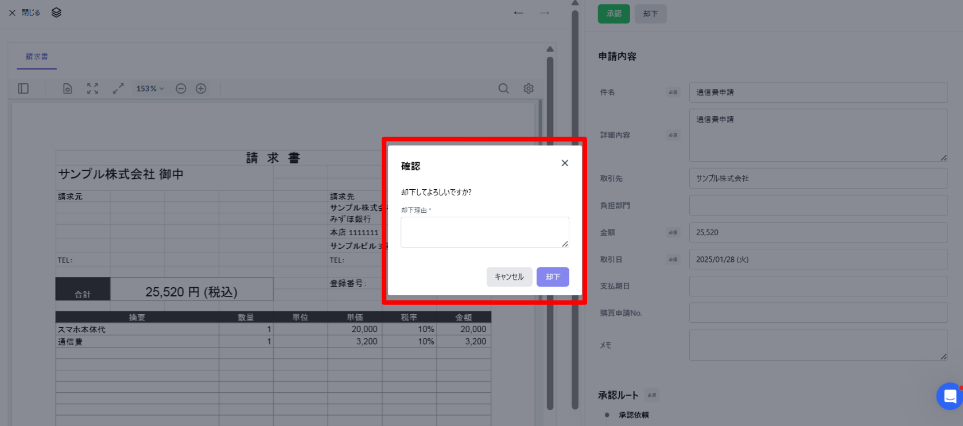Focus the 却下理由 text area
The height and width of the screenshot is (426, 963).
485,232
